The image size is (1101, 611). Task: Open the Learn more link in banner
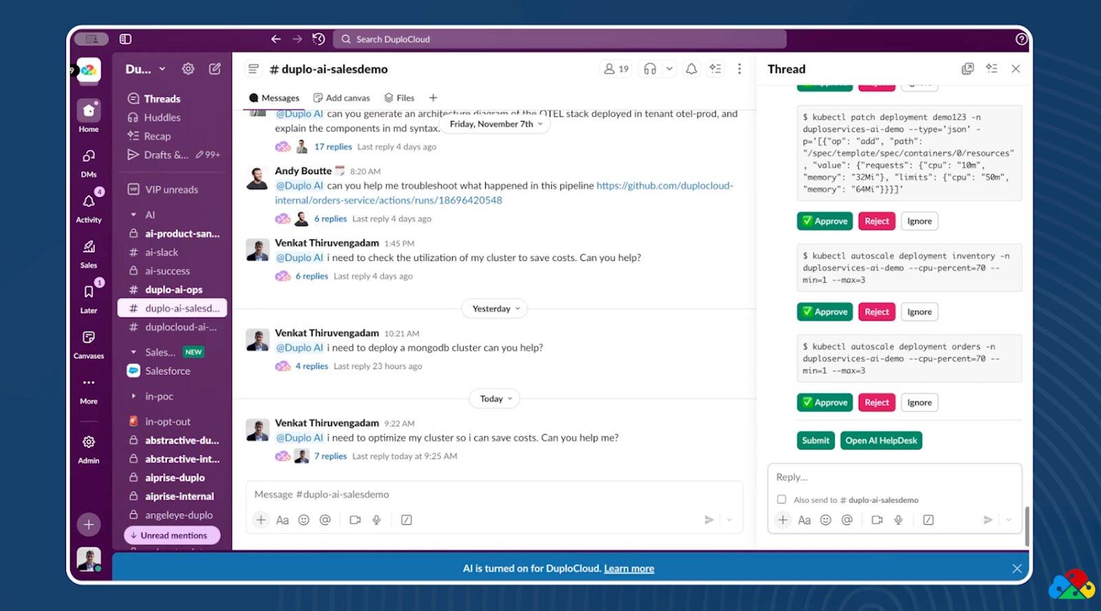click(629, 569)
